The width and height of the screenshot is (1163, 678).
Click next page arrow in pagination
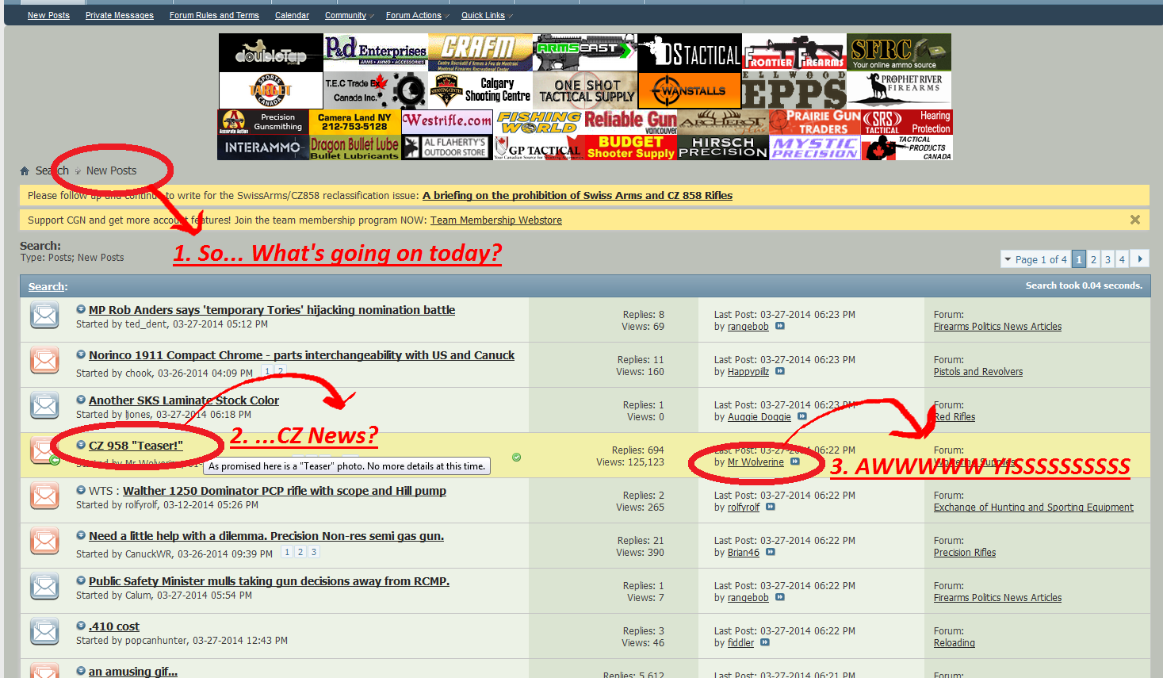1139,259
